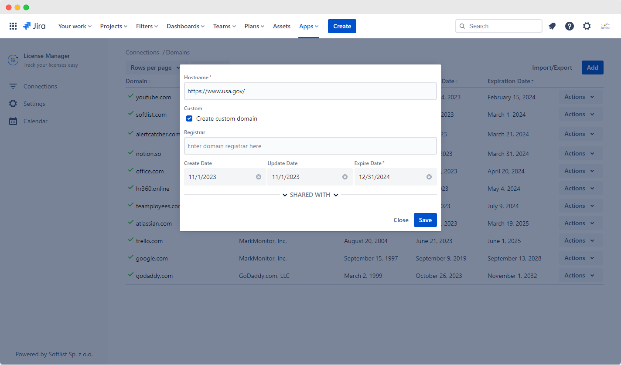
Task: Click the Registrar input field
Action: pos(310,146)
